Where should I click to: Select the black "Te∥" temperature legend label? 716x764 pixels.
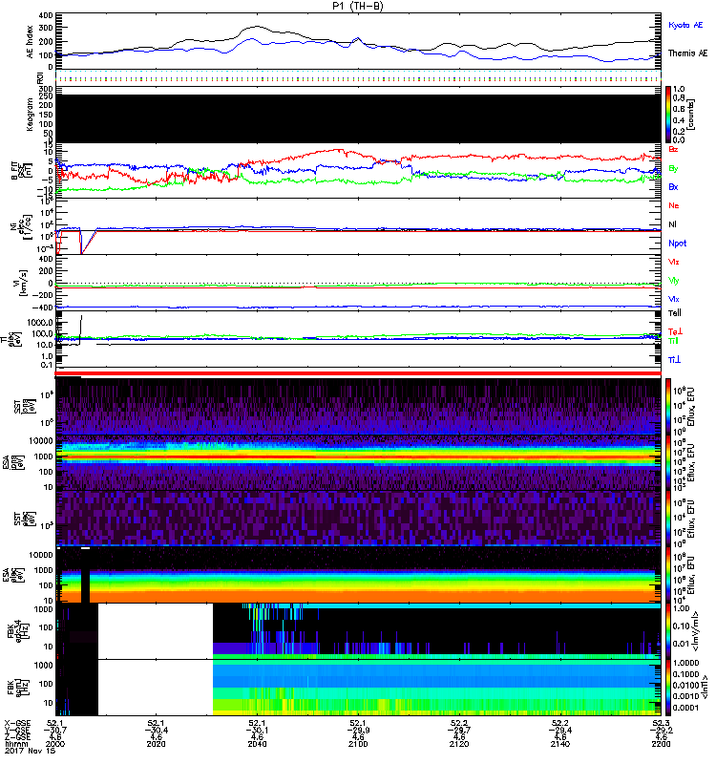tap(675, 313)
